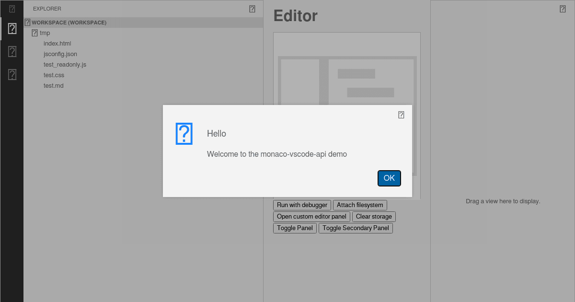Open the Explorer header actions icon
Viewport: 575px width, 302px height.
(252, 9)
